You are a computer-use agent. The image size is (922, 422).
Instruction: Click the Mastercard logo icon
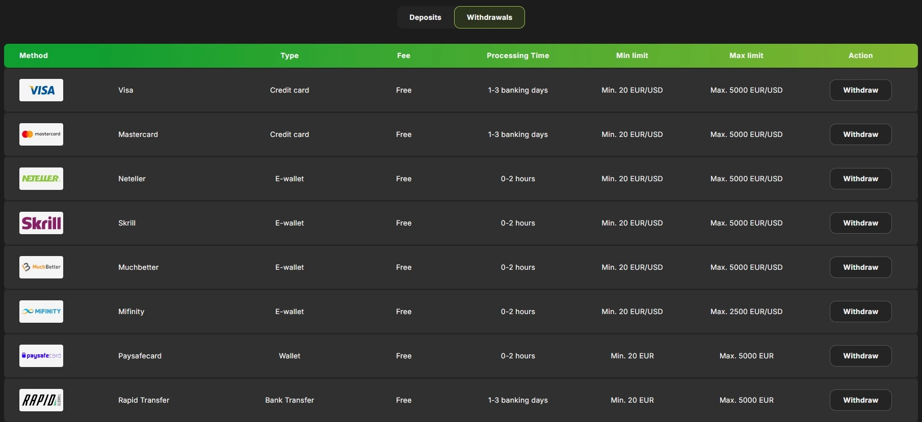[41, 134]
